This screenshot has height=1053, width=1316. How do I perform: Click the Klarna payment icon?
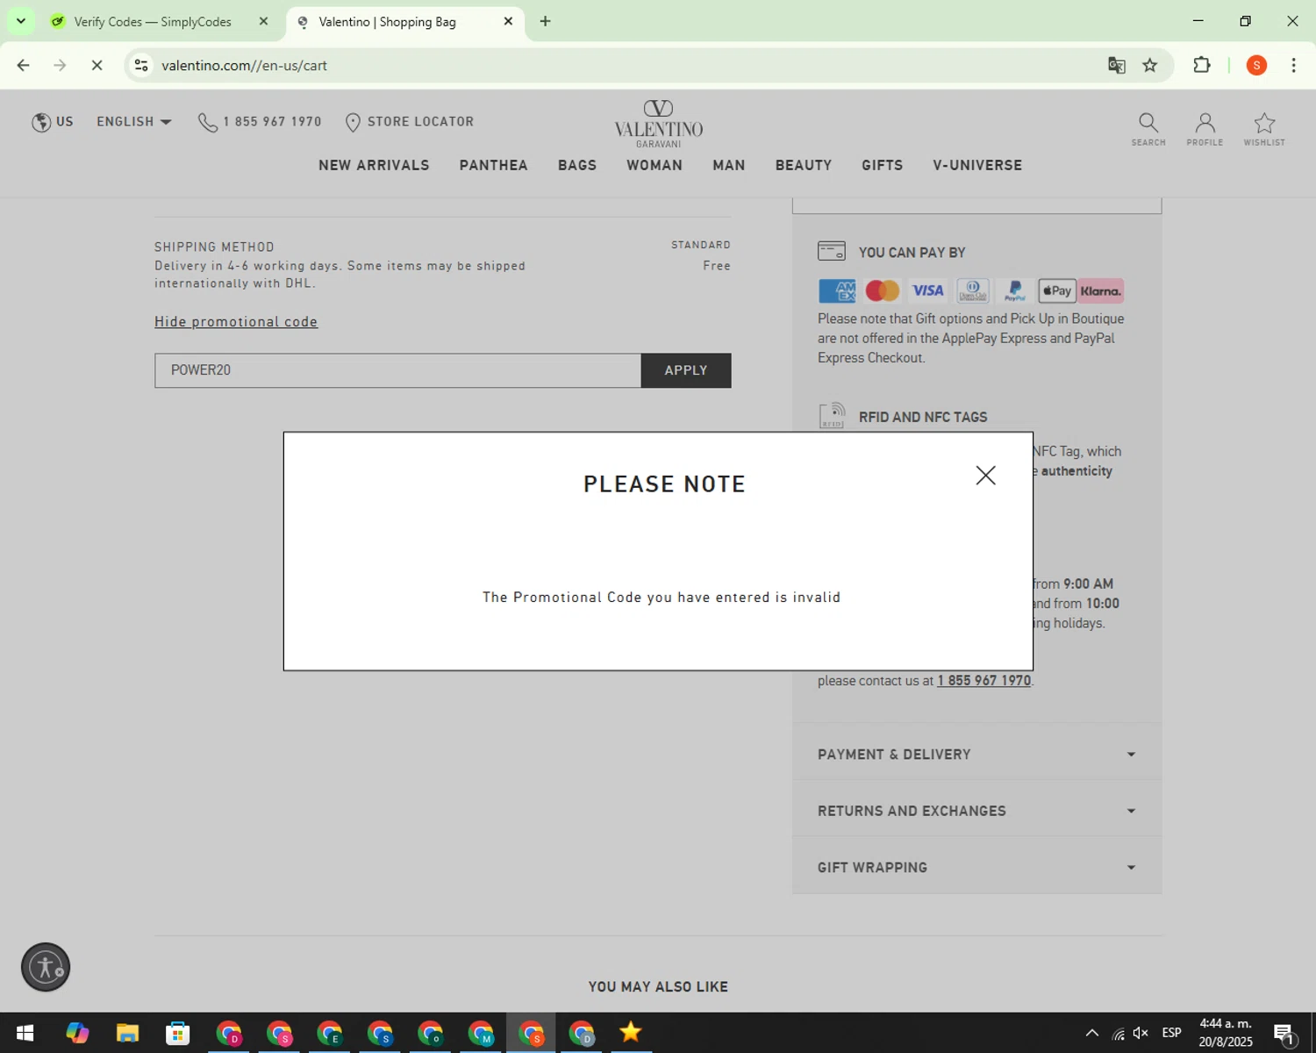1101,290
